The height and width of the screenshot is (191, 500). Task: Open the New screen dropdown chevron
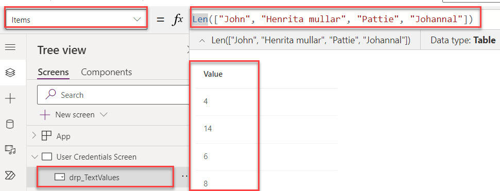click(104, 115)
